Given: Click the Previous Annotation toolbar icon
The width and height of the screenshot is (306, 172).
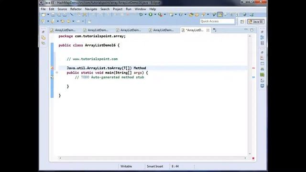Looking at the screenshot, I should [x=53, y=21].
